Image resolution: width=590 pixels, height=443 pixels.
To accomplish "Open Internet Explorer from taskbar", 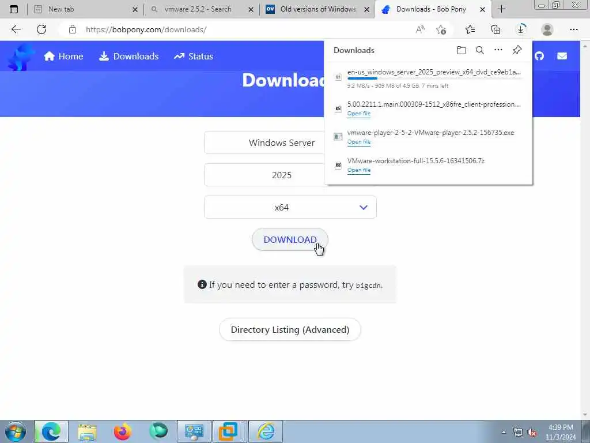I will (266, 431).
